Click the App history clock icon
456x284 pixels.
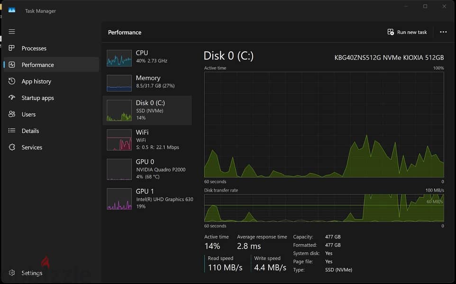(x=12, y=81)
